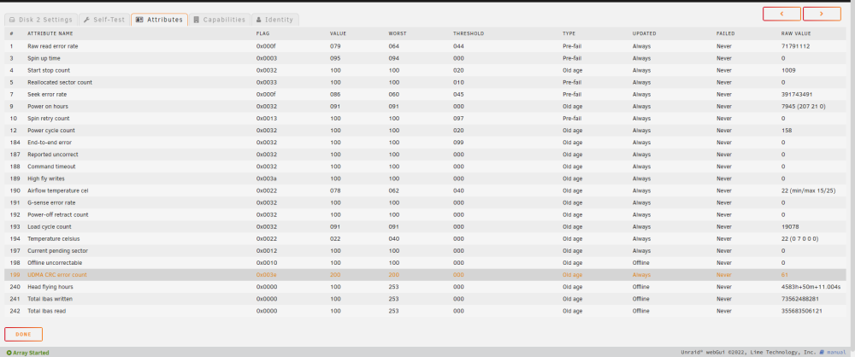Click raw value 19078
This screenshot has height=357, width=855.
pos(789,226)
